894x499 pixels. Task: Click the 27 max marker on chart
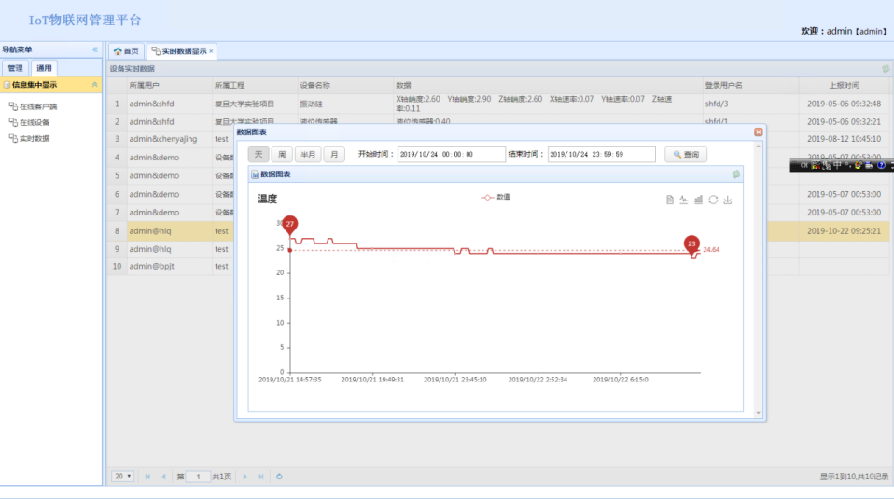(x=290, y=225)
